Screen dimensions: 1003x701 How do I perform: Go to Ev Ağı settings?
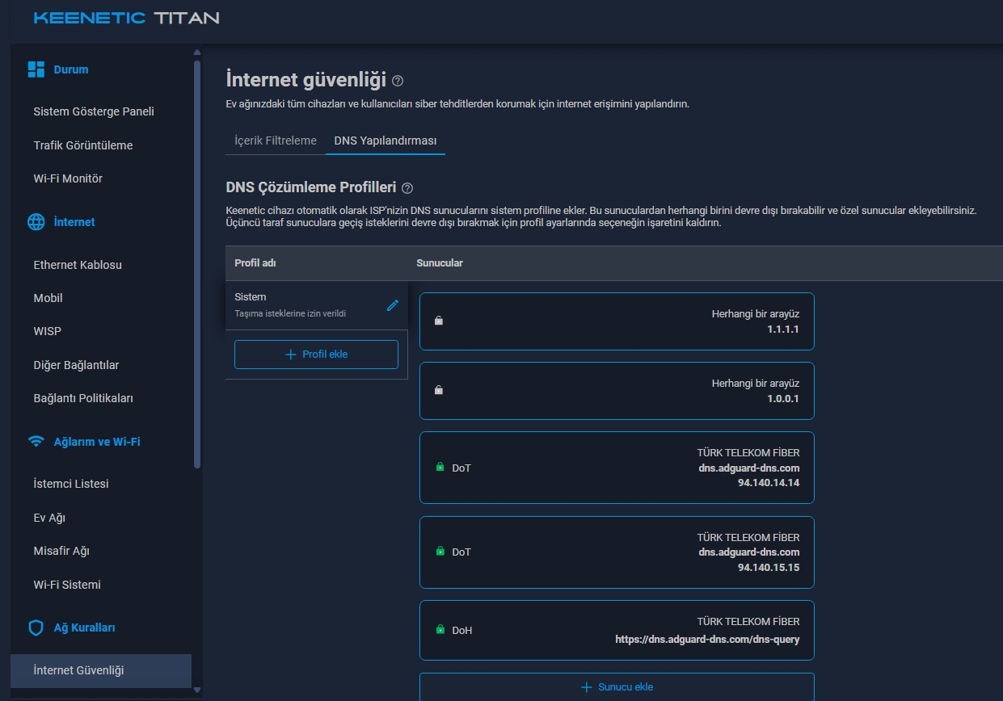coord(49,518)
